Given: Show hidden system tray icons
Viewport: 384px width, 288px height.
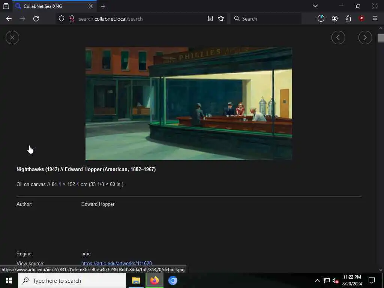Looking at the screenshot, I should (x=317, y=280).
